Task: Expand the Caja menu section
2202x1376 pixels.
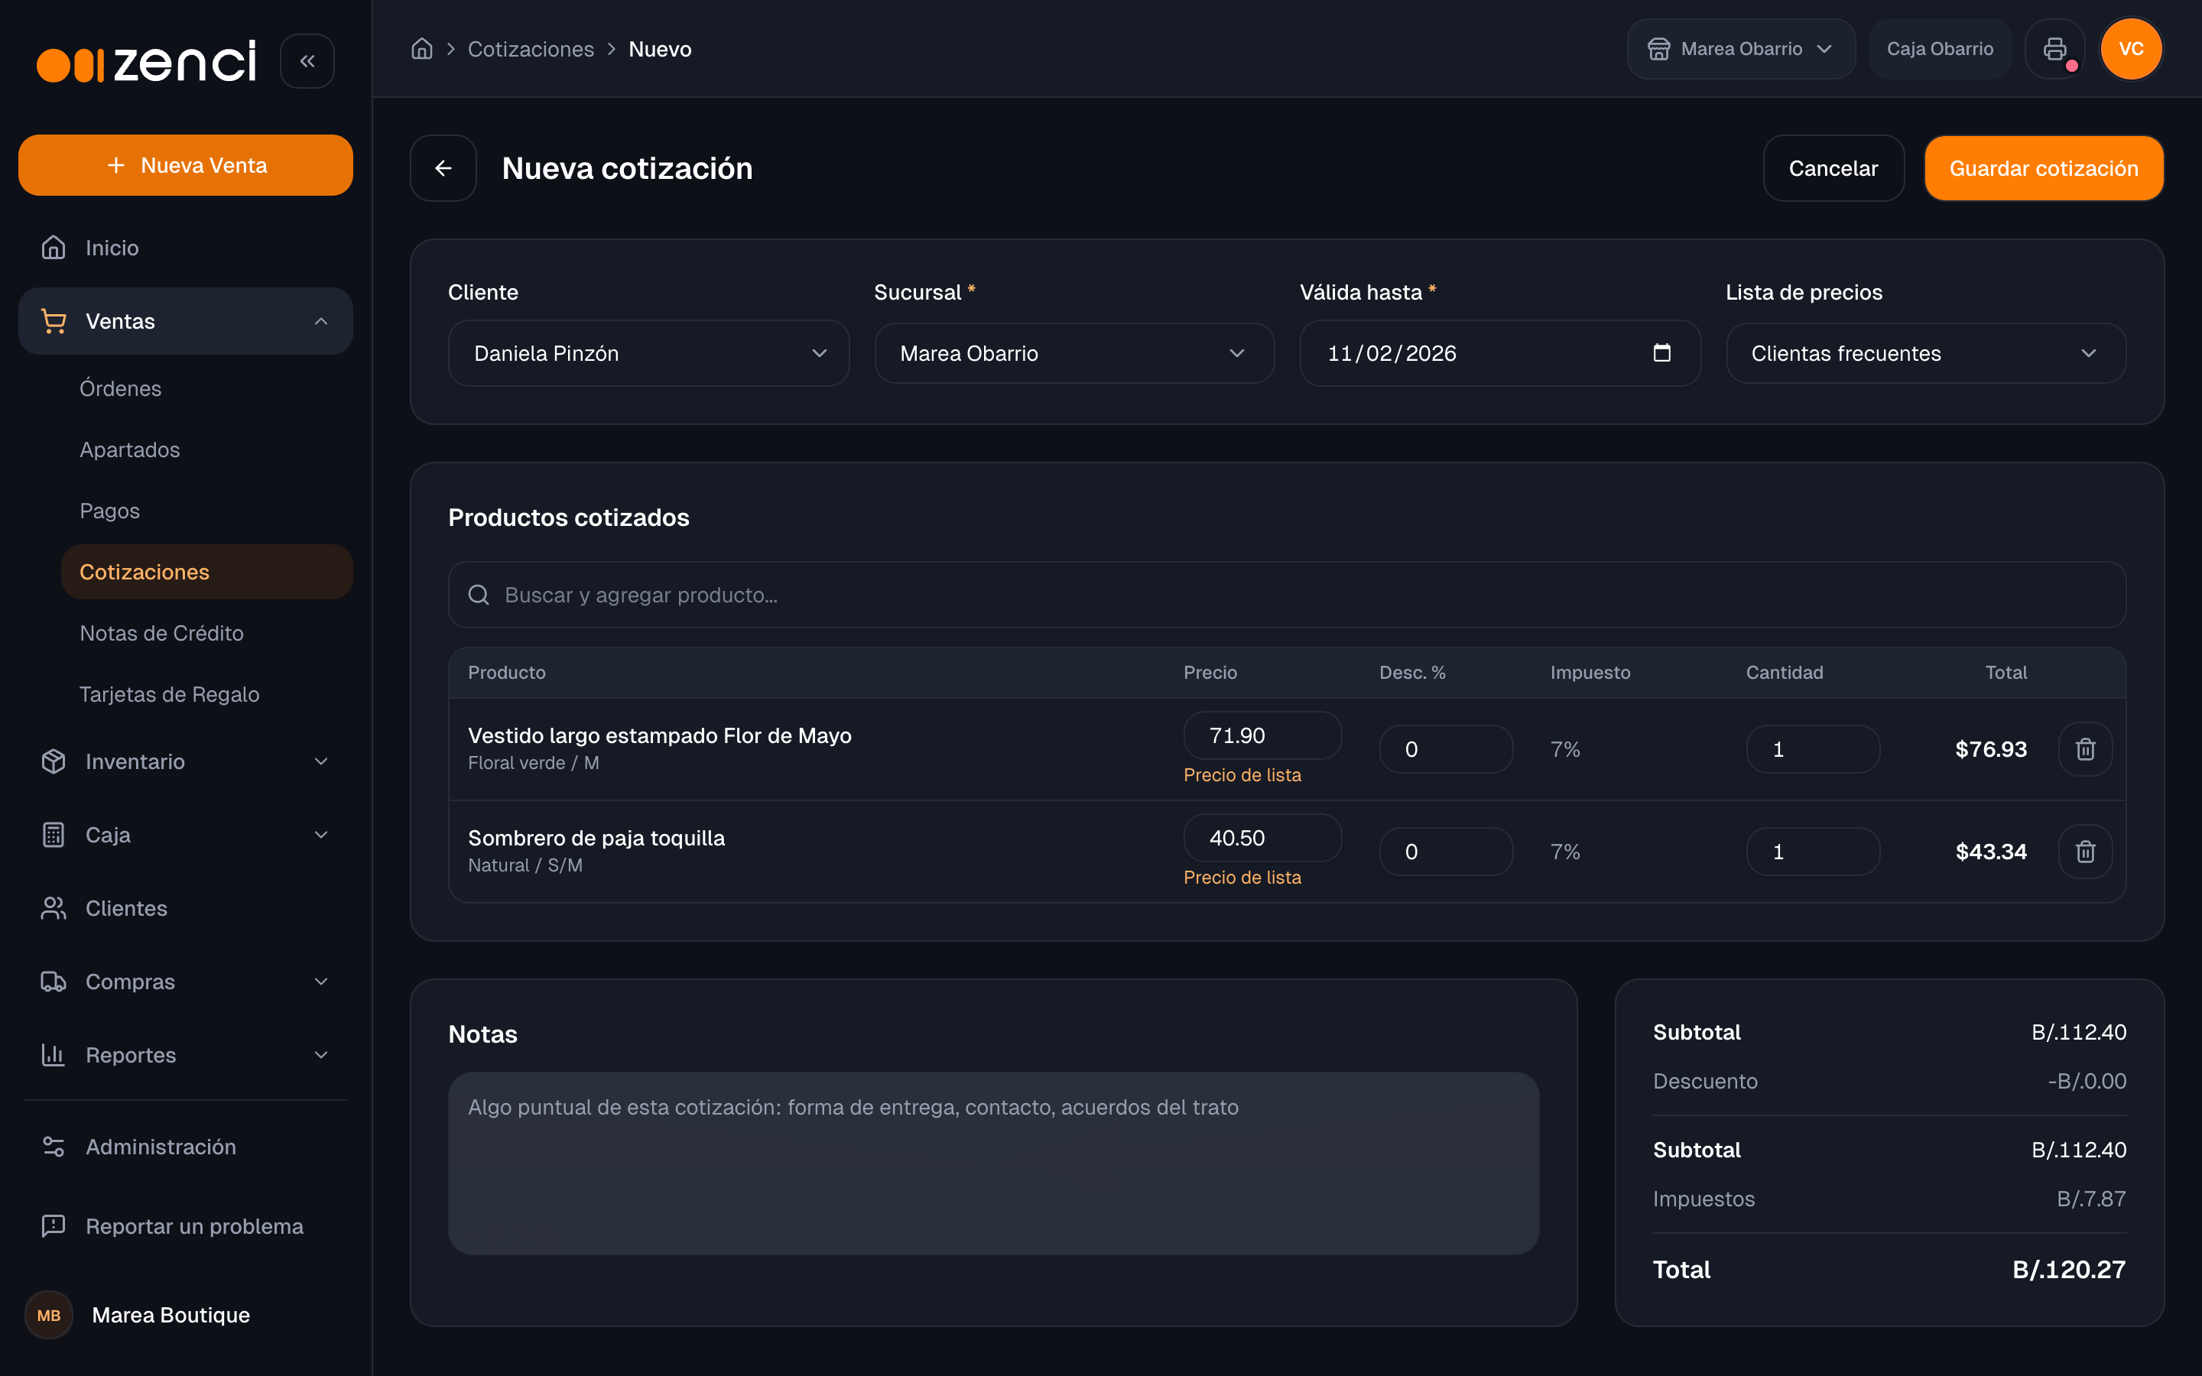Action: (x=186, y=835)
